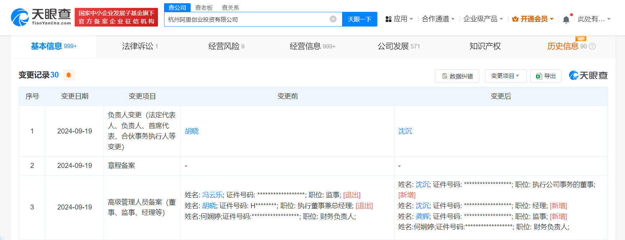625x240 pixels.
Task: Open the TianYanCha logo homepage
Action: tap(41, 17)
